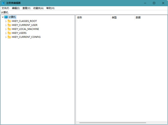Open the 编辑(E) menu
The width and height of the screenshot is (168, 125).
(x=16, y=8)
